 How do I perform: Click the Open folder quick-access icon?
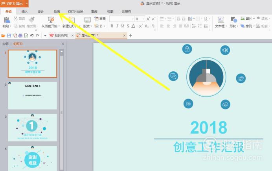[x=3, y=36]
